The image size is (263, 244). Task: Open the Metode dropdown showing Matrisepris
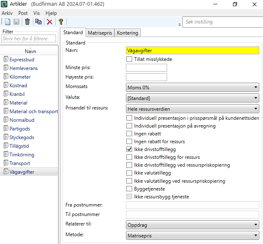[x=192, y=235]
